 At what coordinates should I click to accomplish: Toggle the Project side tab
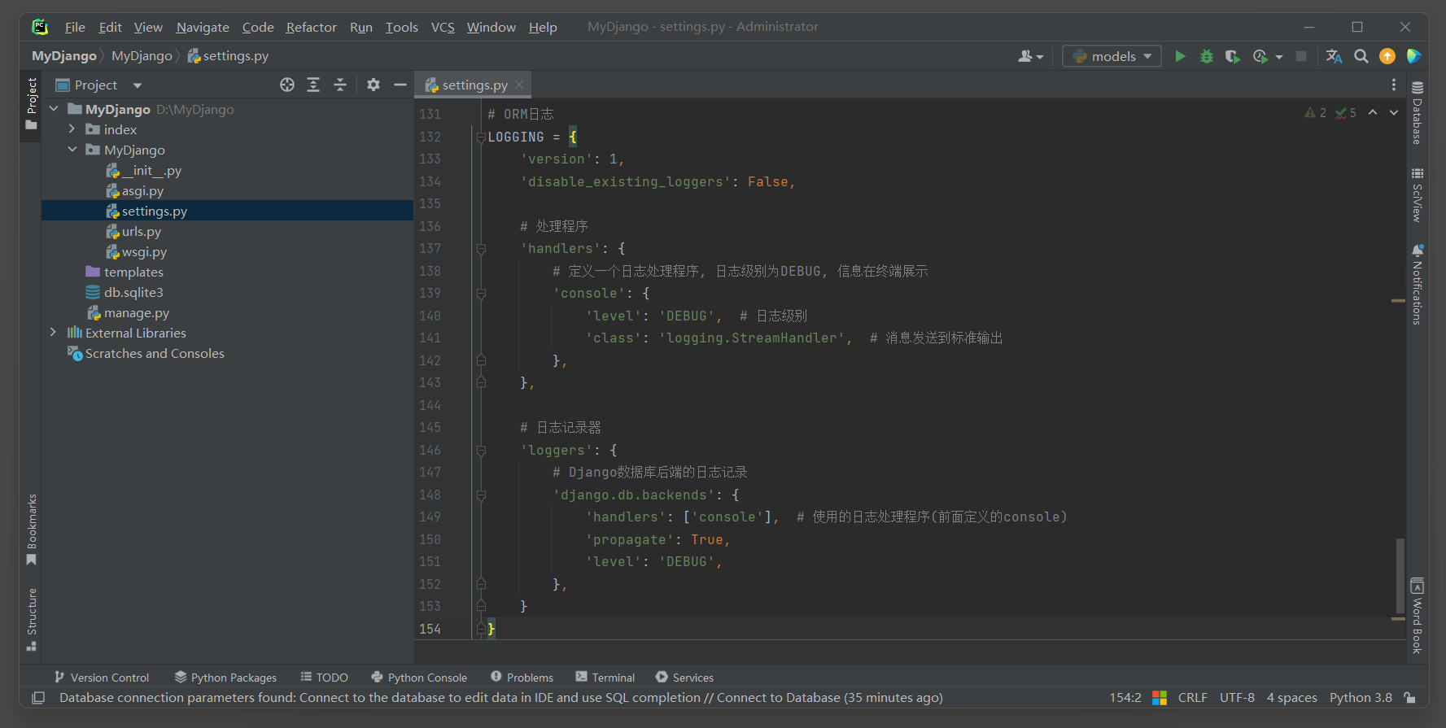pyautogui.click(x=31, y=105)
